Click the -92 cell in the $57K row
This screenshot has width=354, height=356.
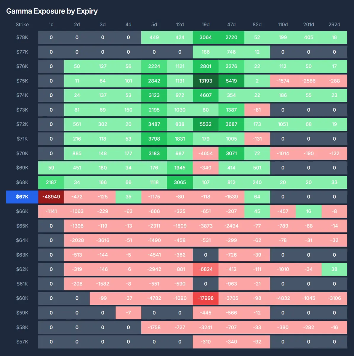[257, 342]
